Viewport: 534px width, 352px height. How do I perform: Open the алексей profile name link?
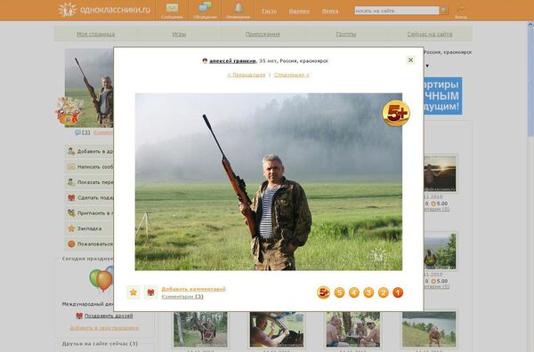(232, 60)
